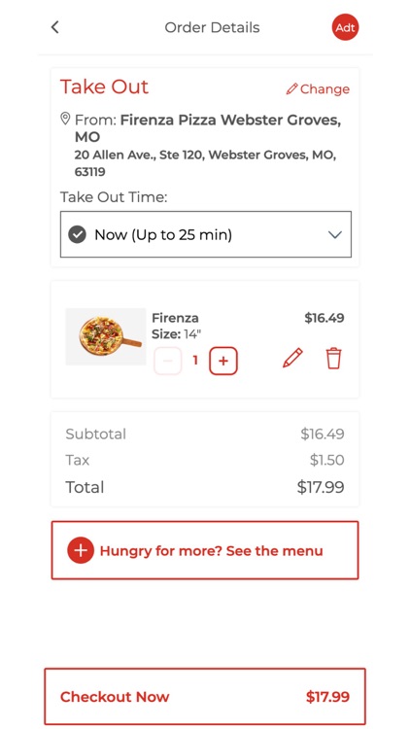410x729 pixels.
Task: Delete the Firenza item using trash icon
Action: [333, 359]
